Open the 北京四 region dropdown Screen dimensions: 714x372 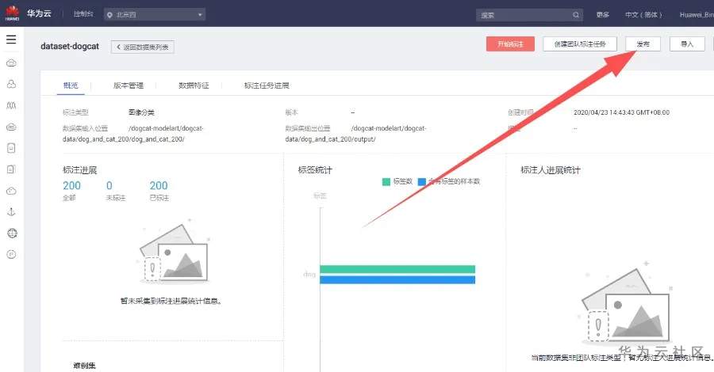pyautogui.click(x=155, y=14)
